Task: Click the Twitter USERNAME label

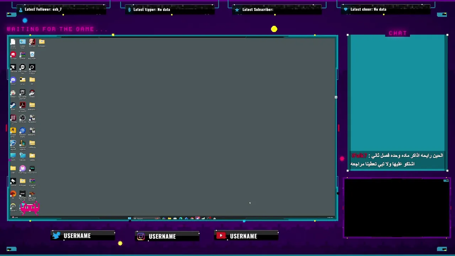Action: point(77,236)
